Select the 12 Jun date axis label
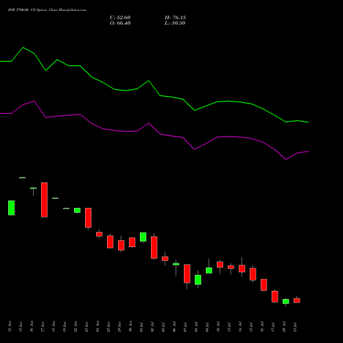Screen dimensions: 343x343 (10, 327)
